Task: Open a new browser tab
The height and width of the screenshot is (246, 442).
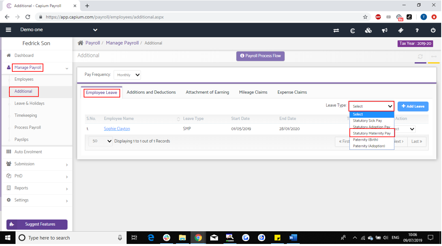Action: pyautogui.click(x=87, y=6)
